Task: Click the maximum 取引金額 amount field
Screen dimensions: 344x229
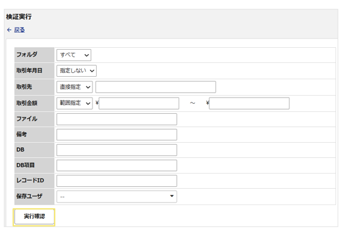Action: coord(249,103)
